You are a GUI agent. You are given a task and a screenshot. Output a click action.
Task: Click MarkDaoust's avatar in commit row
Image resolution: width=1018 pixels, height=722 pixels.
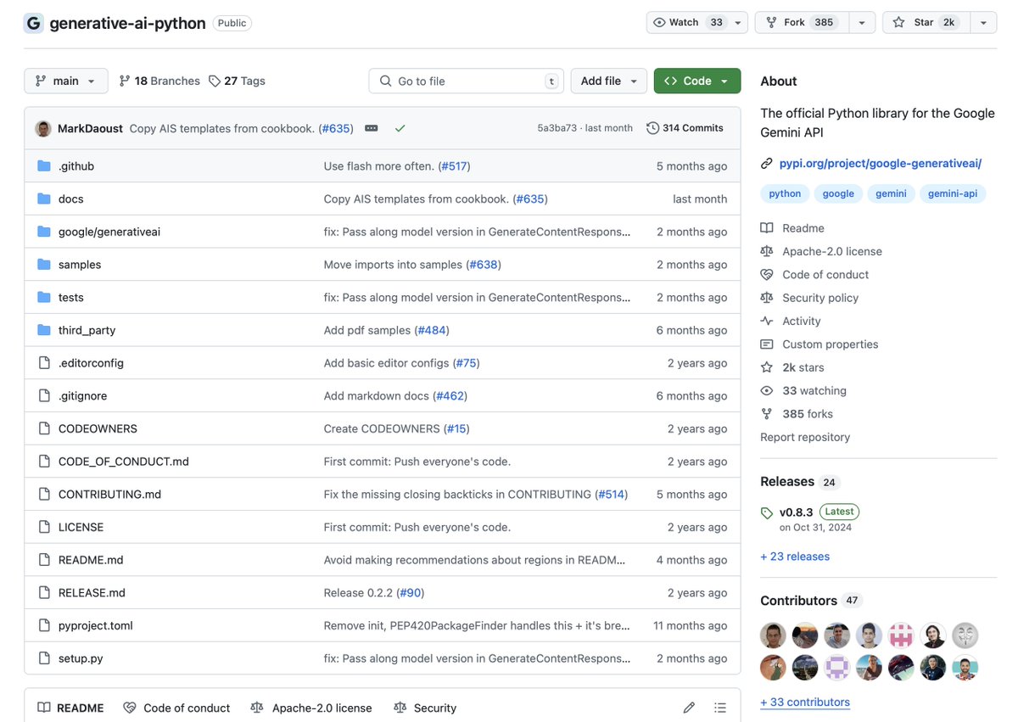coord(43,128)
